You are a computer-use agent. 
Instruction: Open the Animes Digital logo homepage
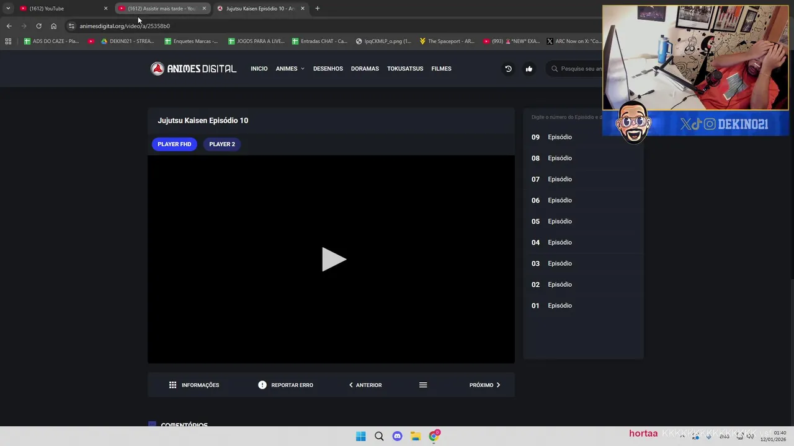coord(194,69)
